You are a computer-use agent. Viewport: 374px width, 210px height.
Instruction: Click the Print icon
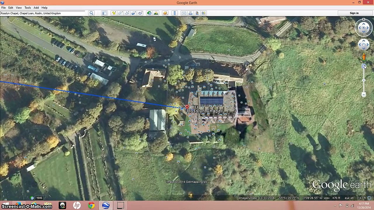pos(191,13)
